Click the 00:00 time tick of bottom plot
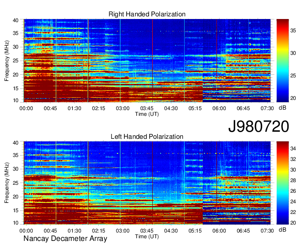Screen dimensions: 301x244 coord(26,231)
